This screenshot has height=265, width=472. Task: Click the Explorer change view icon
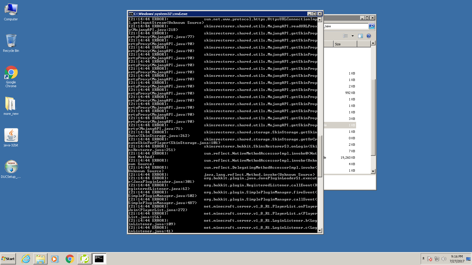tap(345, 36)
